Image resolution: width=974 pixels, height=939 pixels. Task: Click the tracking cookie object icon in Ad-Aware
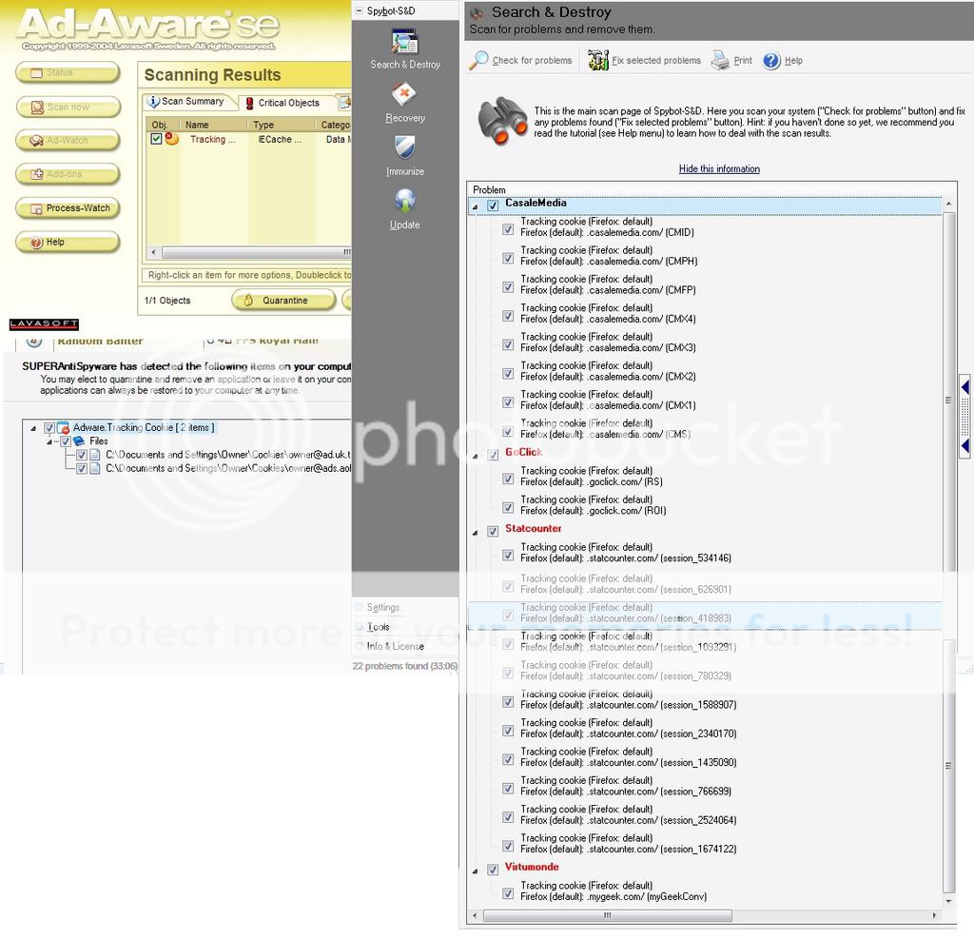pyautogui.click(x=172, y=139)
